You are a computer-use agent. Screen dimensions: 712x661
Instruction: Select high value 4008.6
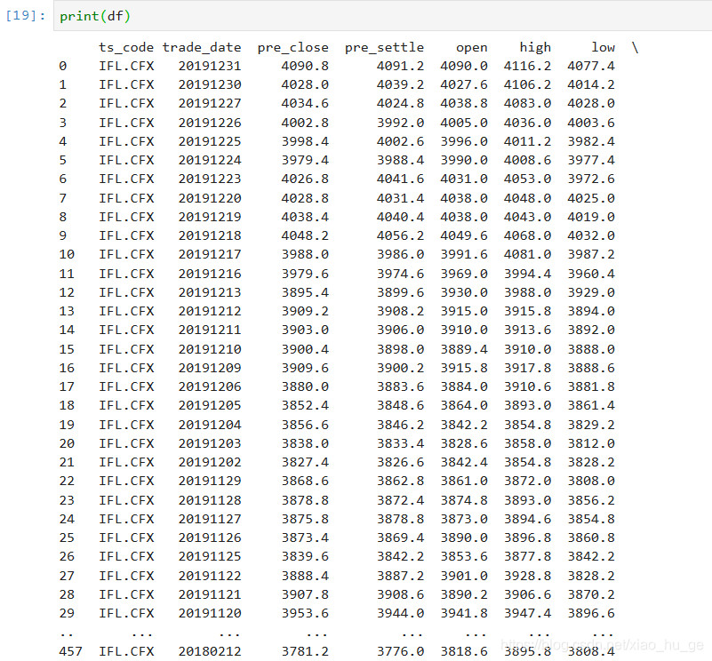click(527, 160)
